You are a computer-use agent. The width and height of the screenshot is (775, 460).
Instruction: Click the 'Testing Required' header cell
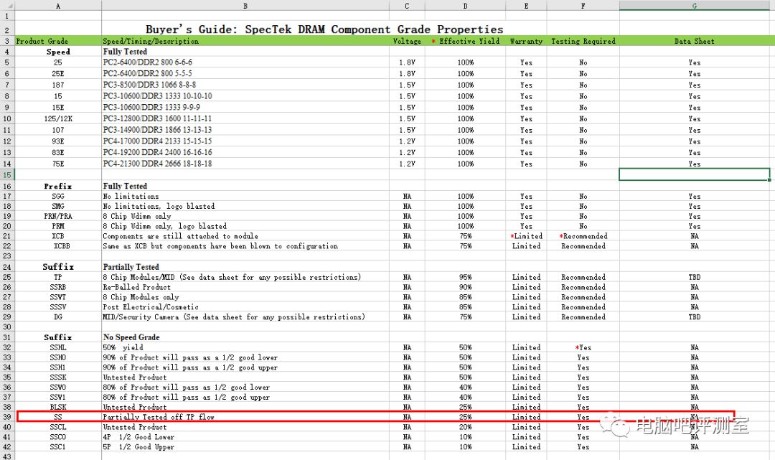pyautogui.click(x=583, y=41)
